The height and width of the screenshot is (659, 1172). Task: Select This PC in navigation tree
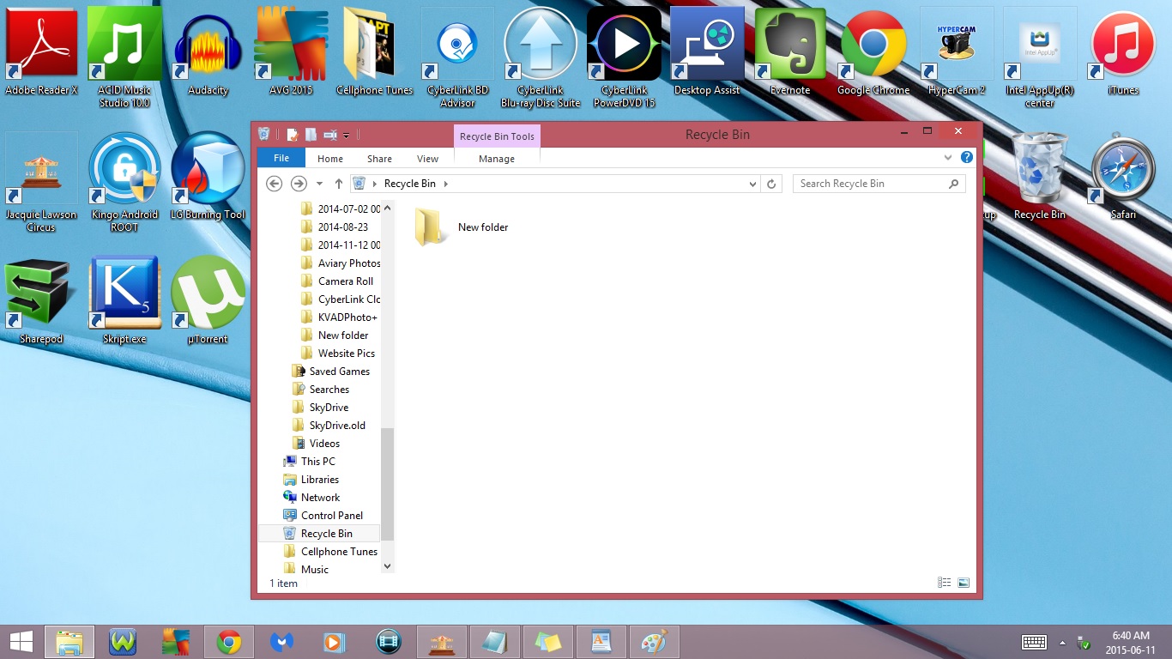click(x=310, y=462)
